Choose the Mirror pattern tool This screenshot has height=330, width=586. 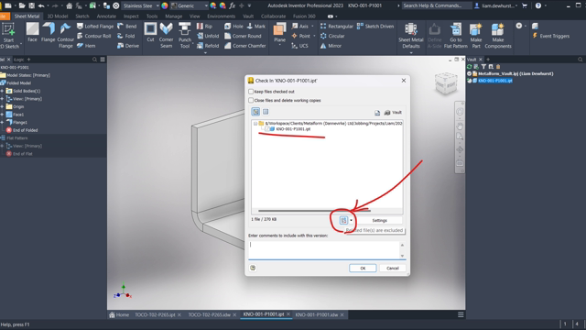(x=331, y=46)
